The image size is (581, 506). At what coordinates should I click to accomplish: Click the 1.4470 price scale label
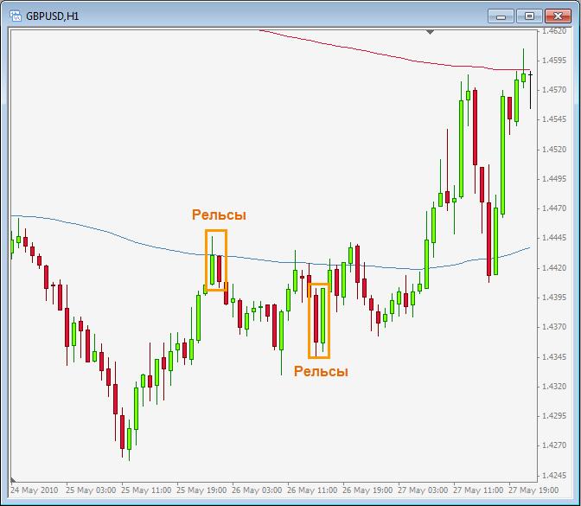tap(554, 208)
